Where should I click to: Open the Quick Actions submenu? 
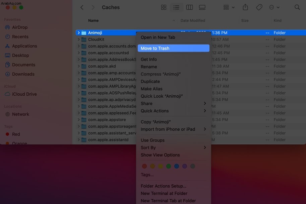174,111
